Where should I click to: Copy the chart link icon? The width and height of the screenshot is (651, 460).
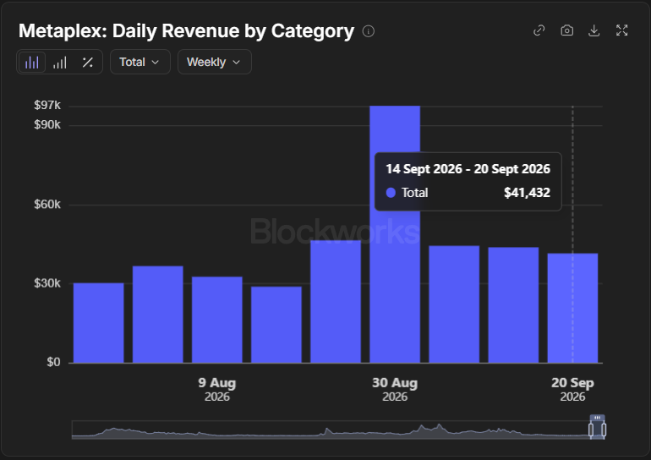539,30
